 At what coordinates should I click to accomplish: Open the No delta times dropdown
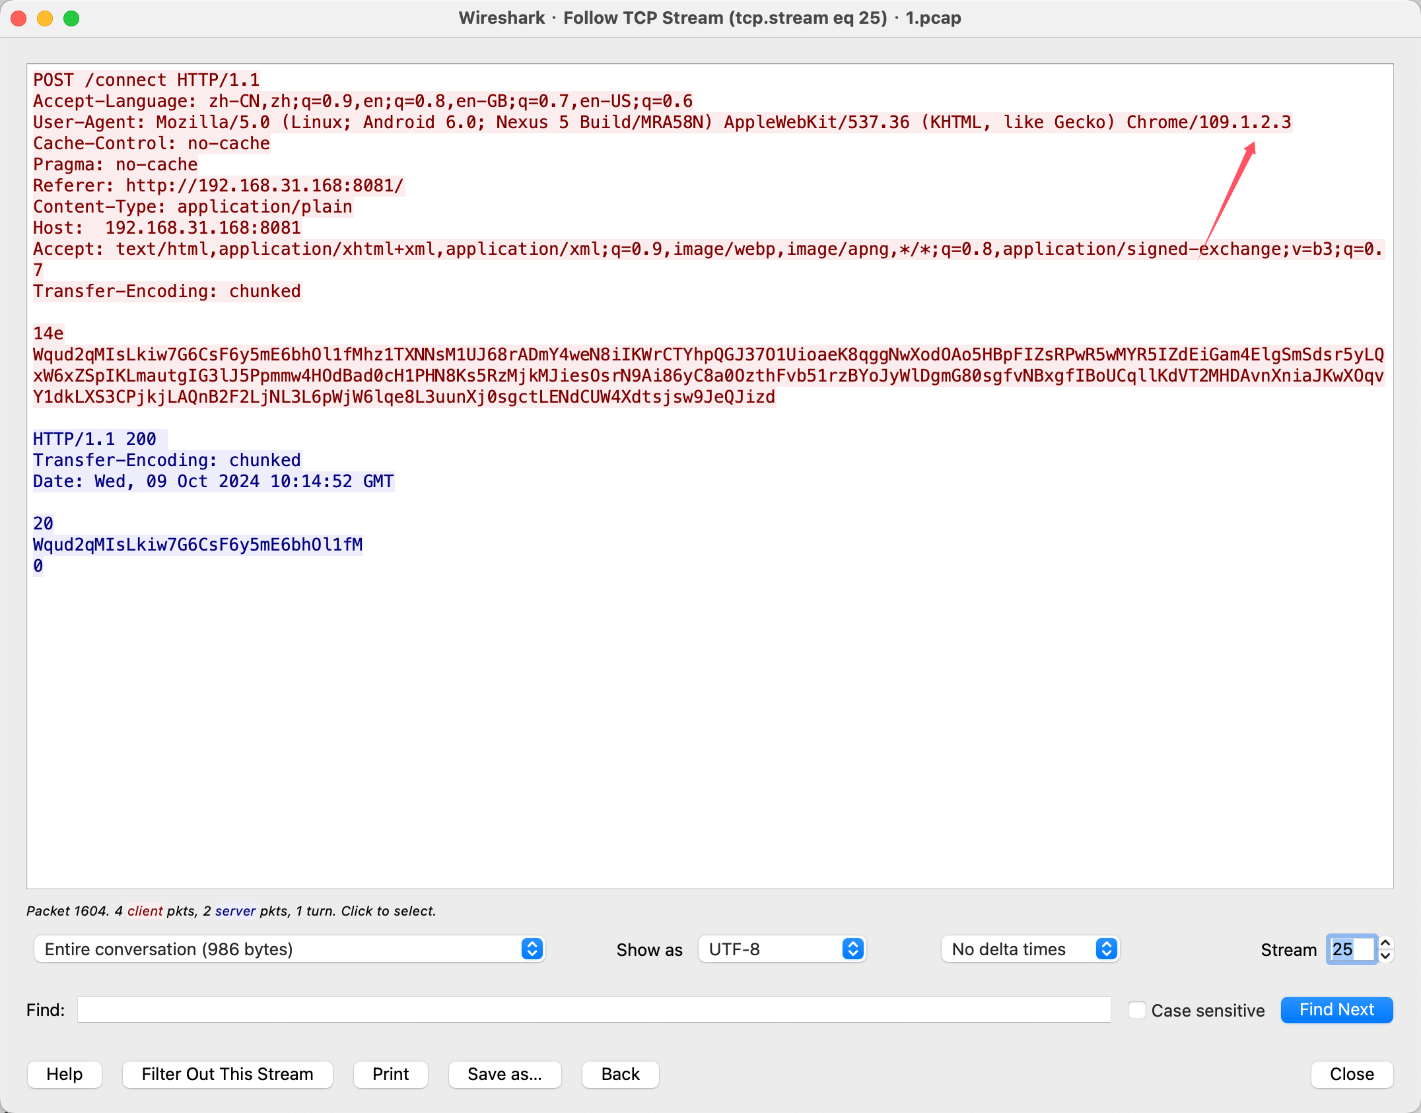coord(1030,949)
